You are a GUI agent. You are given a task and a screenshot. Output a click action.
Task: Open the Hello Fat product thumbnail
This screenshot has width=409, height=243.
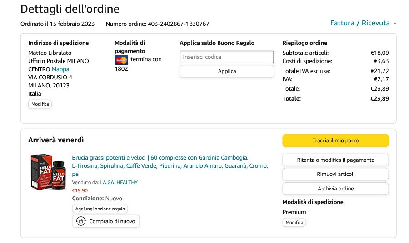[48, 171]
